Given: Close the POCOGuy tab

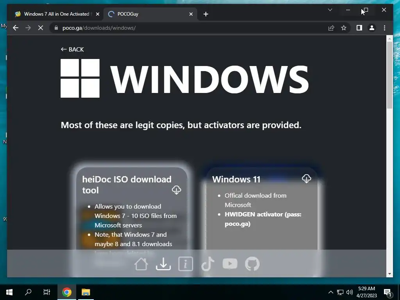Looking at the screenshot, I should [191, 14].
